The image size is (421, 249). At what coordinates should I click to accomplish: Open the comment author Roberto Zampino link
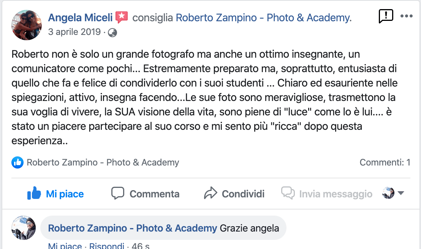point(132,228)
